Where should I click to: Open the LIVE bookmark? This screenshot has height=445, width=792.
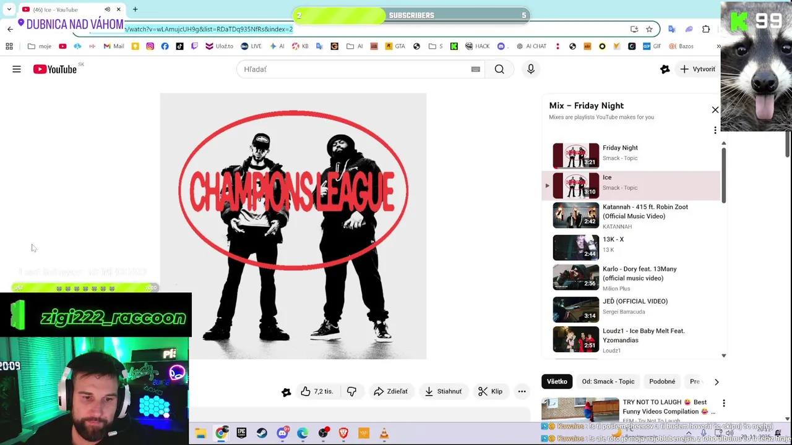tap(251, 46)
